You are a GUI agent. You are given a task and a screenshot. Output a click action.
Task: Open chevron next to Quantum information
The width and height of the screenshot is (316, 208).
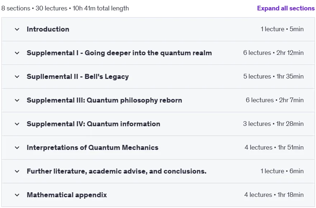coord(17,124)
